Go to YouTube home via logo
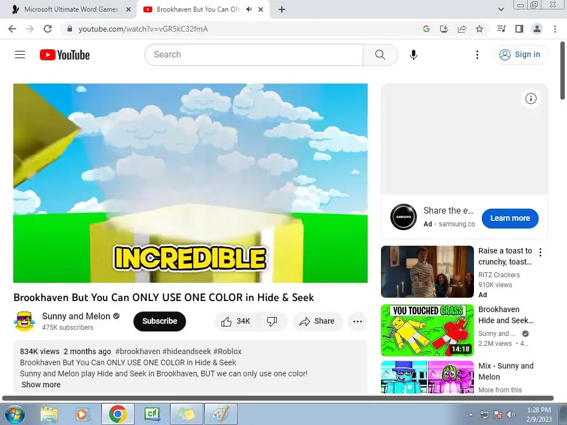 [65, 55]
